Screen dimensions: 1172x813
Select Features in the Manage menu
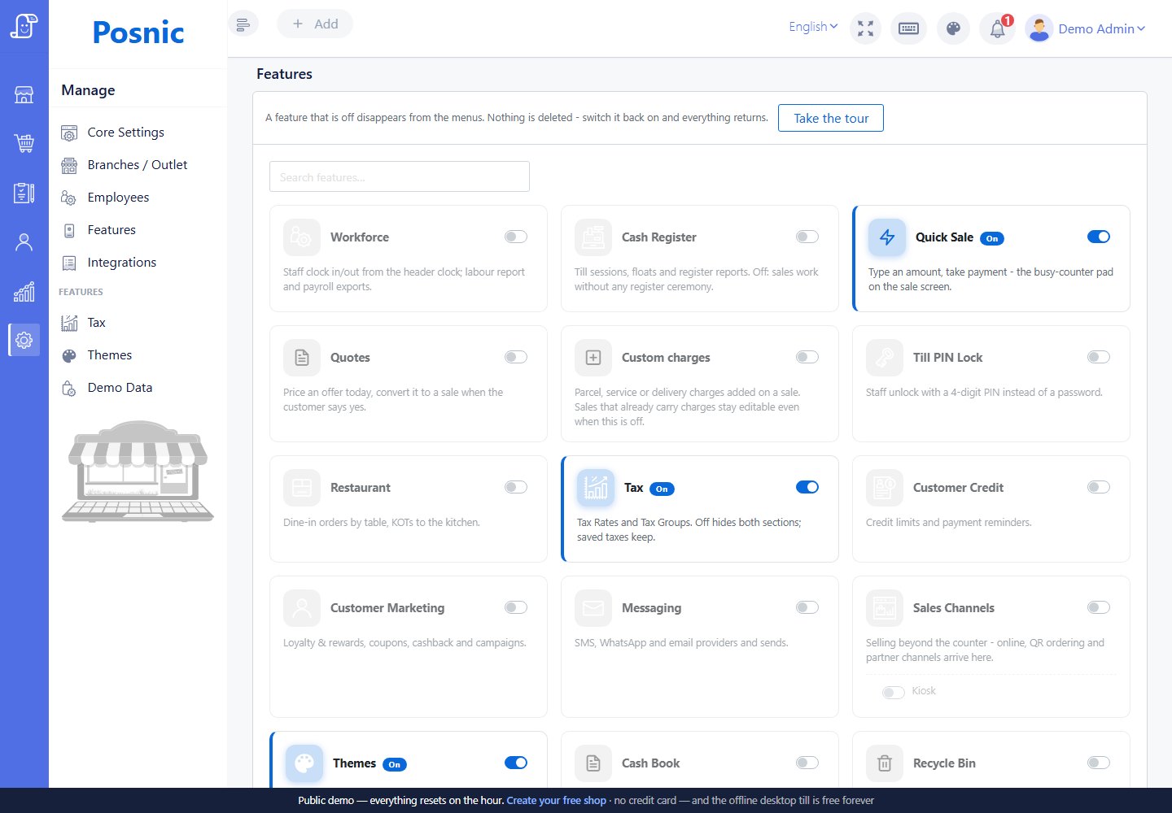pyautogui.click(x=112, y=230)
